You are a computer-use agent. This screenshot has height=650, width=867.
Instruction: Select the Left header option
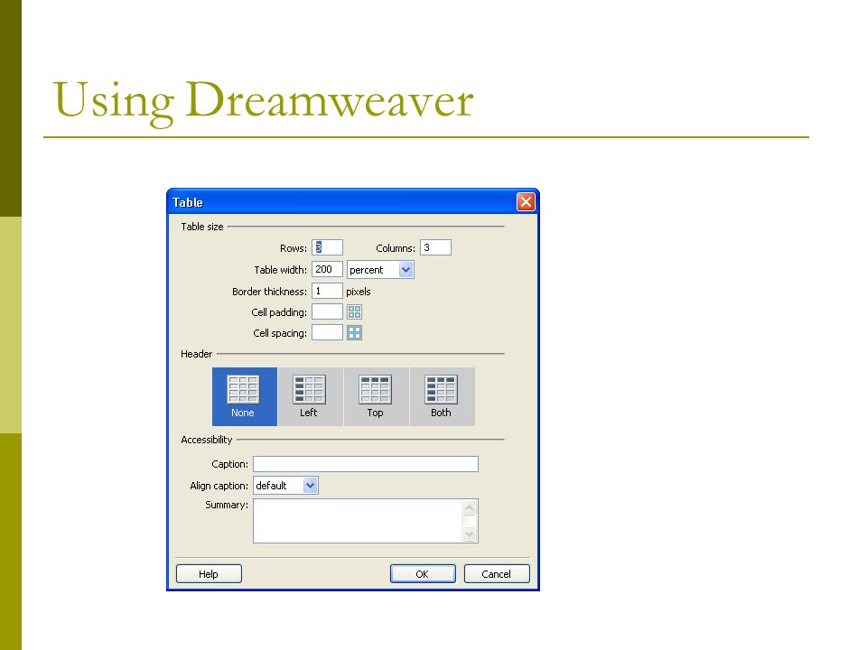pos(310,396)
